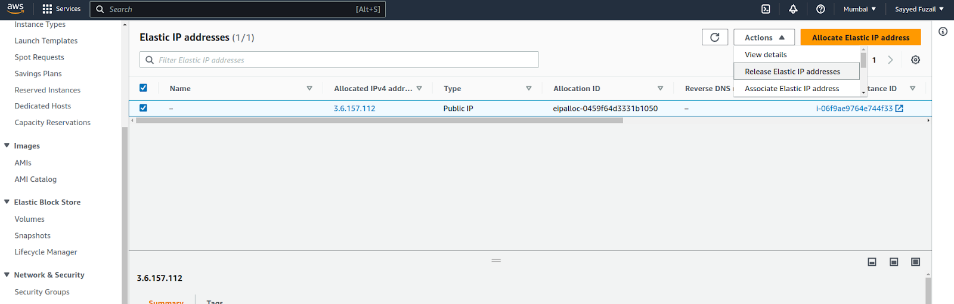Viewport: 954px width, 304px height.
Task: Click the AWS logo home icon
Action: pos(16,8)
